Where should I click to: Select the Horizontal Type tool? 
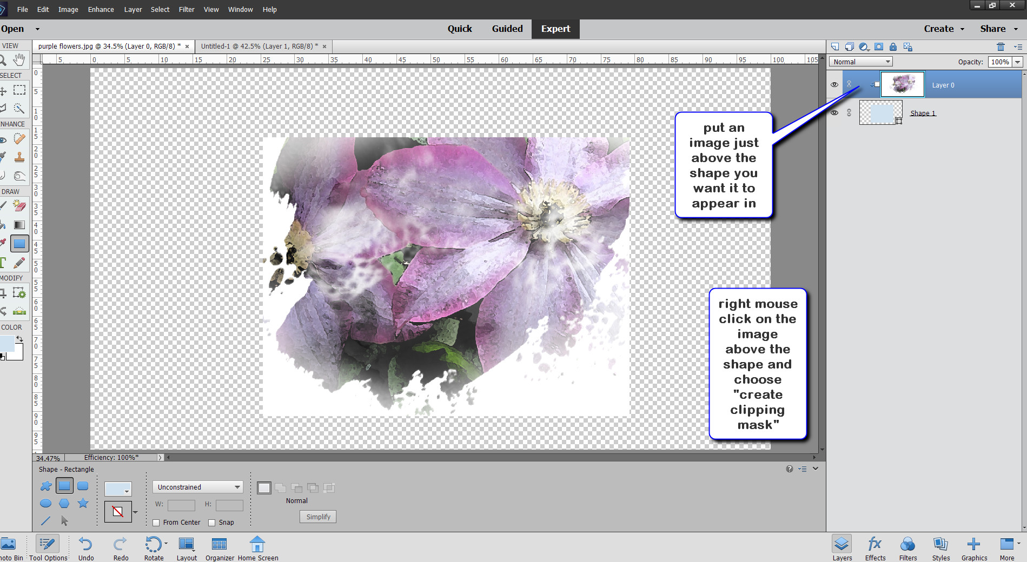tap(3, 263)
